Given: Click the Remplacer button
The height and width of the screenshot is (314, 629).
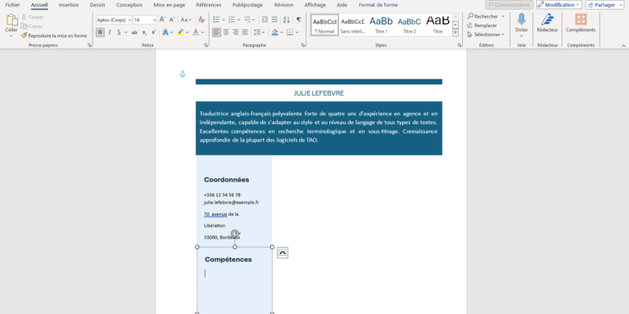Looking at the screenshot, I should pyautogui.click(x=482, y=25).
